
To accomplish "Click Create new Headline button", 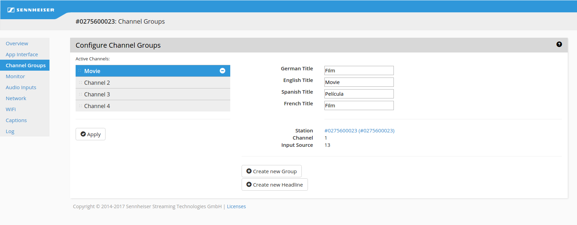I will pyautogui.click(x=274, y=185).
